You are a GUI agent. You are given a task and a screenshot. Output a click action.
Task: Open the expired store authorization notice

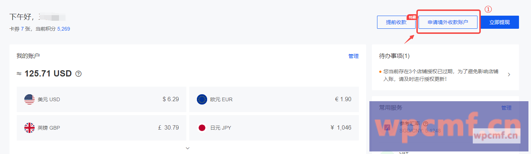441,75
